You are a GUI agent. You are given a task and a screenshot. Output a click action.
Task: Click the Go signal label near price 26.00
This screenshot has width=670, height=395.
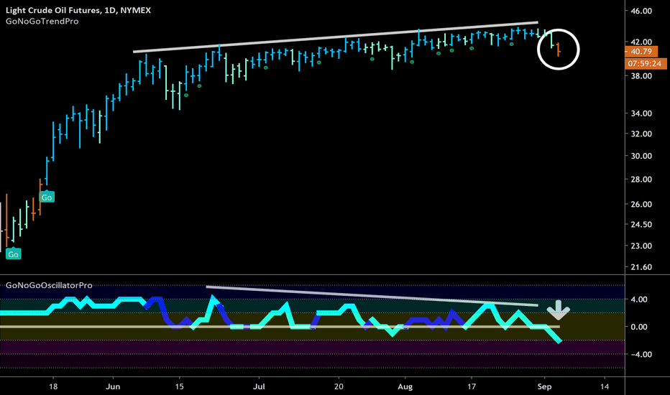pyautogui.click(x=47, y=197)
